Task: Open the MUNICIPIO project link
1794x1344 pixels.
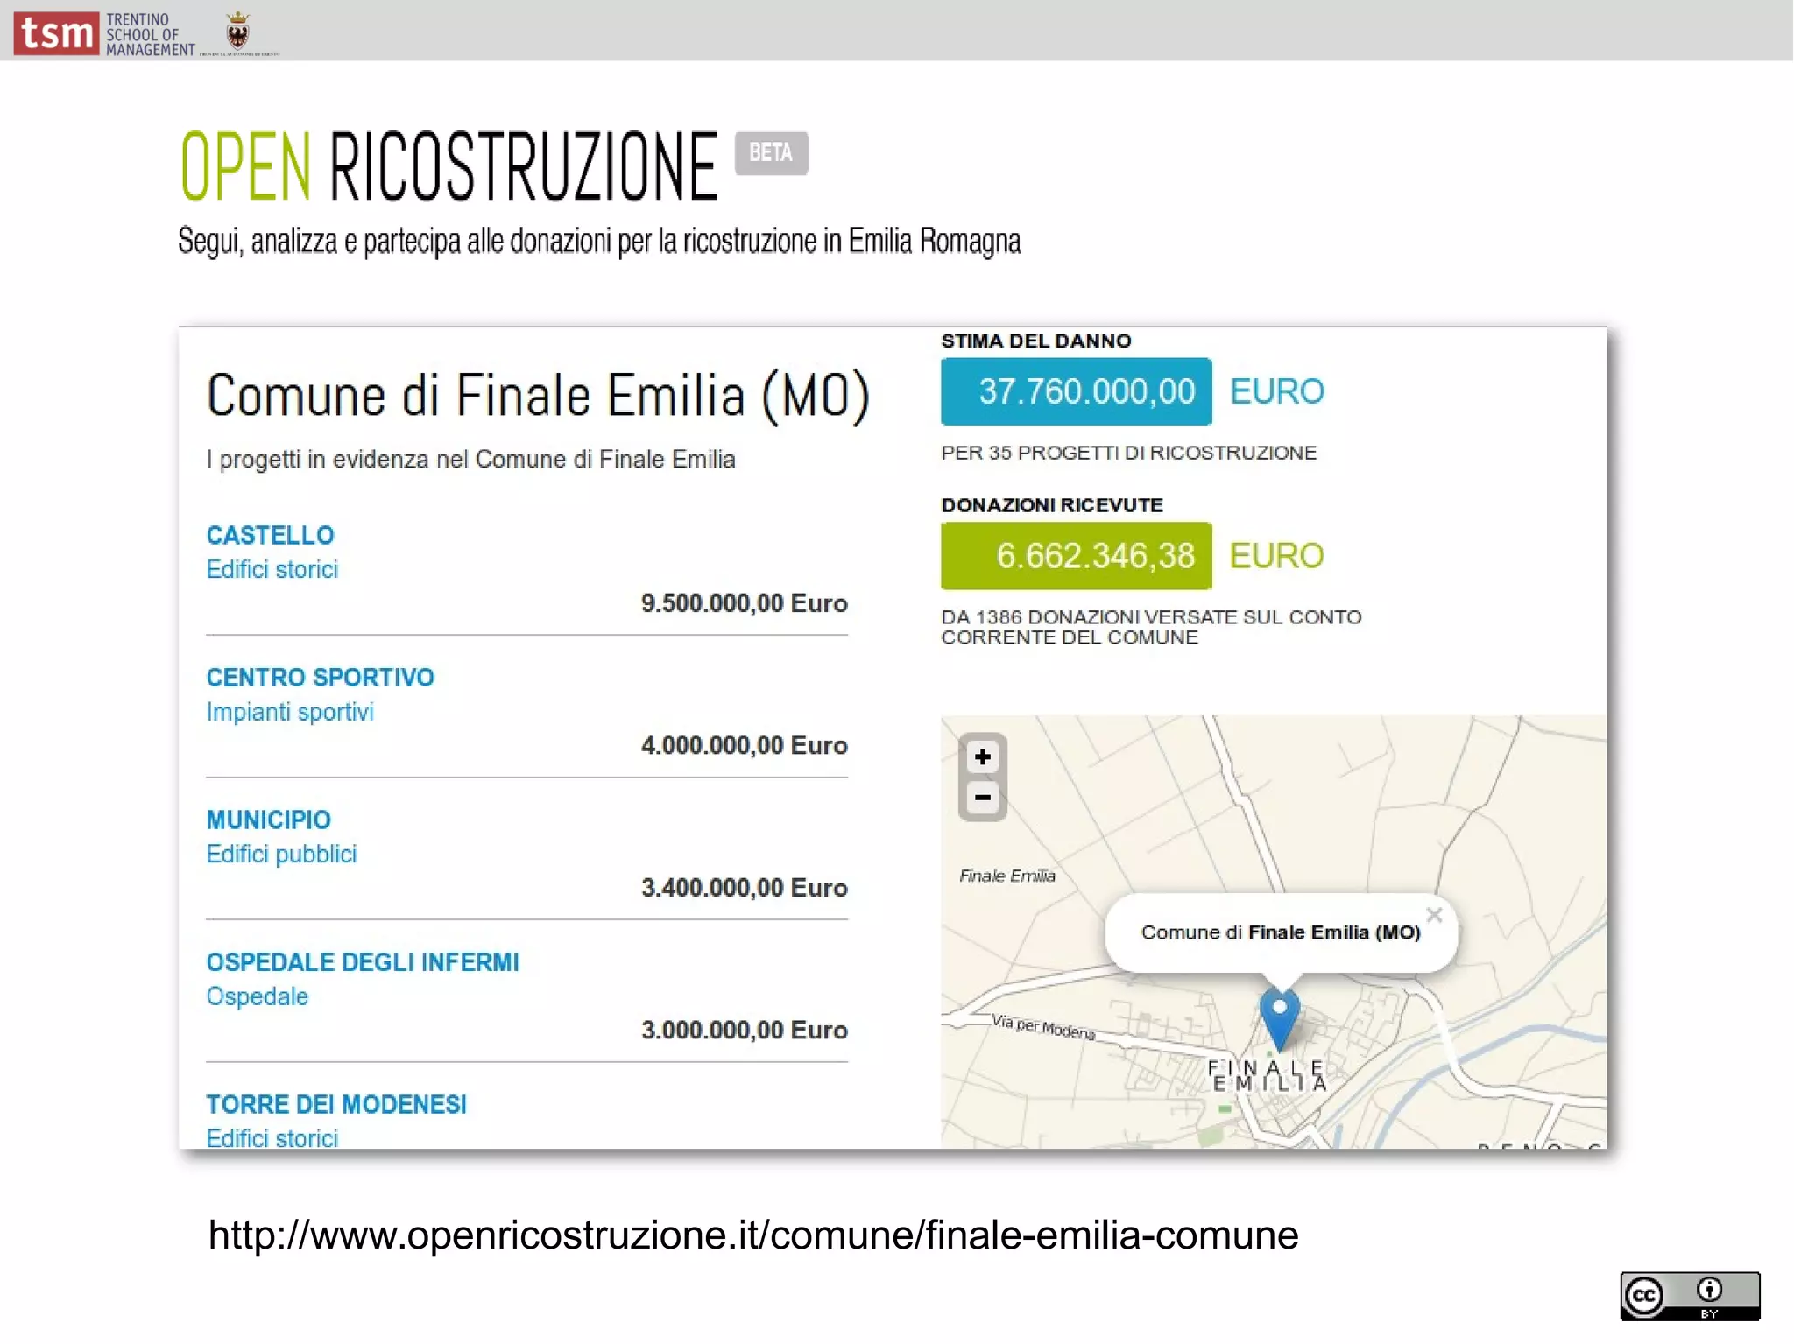Action: (268, 820)
